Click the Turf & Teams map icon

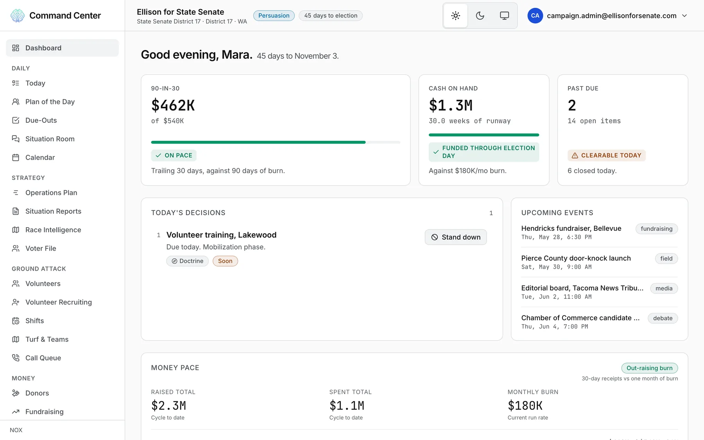pos(16,339)
